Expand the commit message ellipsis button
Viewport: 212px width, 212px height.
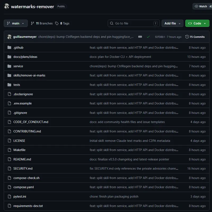point(140,37)
